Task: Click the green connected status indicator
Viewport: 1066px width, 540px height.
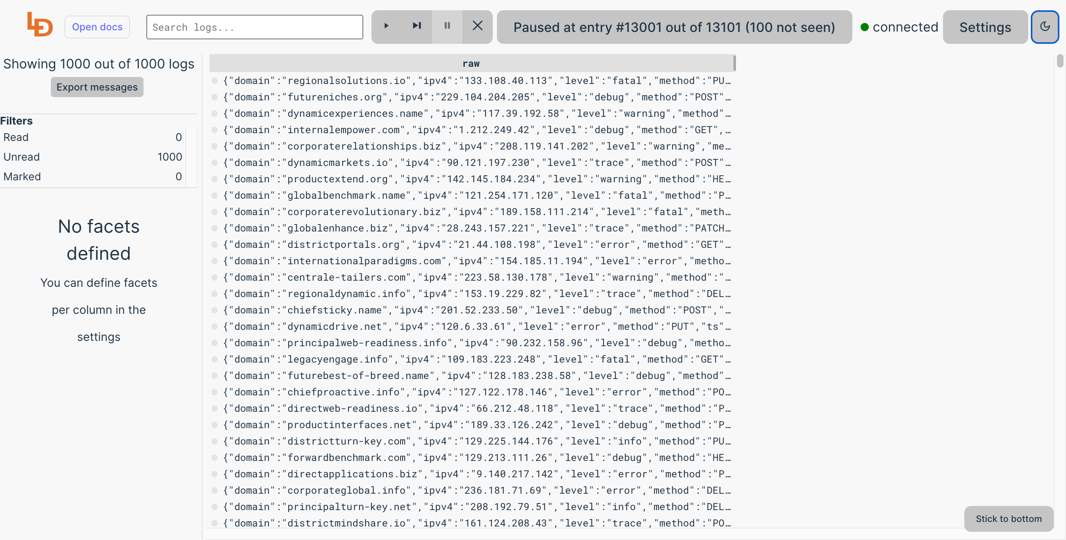Action: tap(864, 27)
